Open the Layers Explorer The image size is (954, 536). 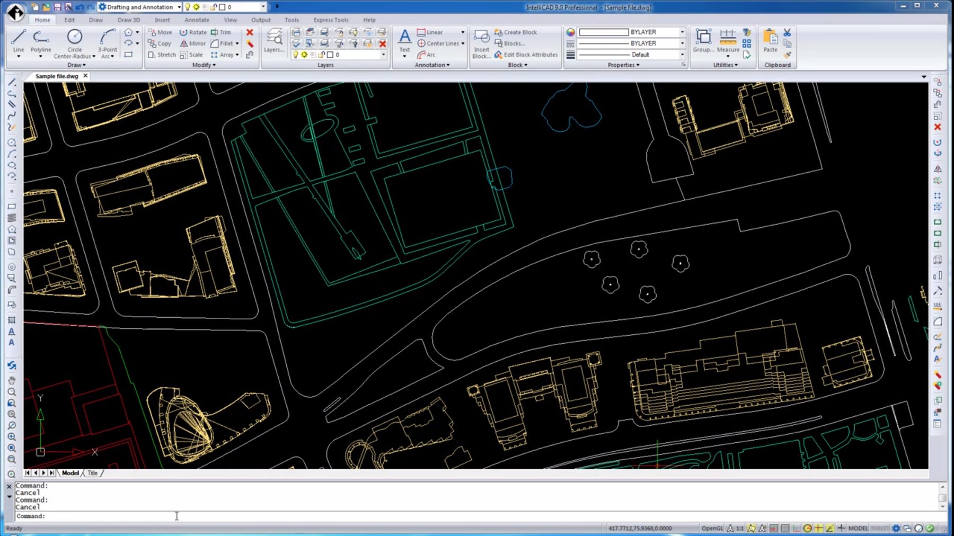pos(274,40)
